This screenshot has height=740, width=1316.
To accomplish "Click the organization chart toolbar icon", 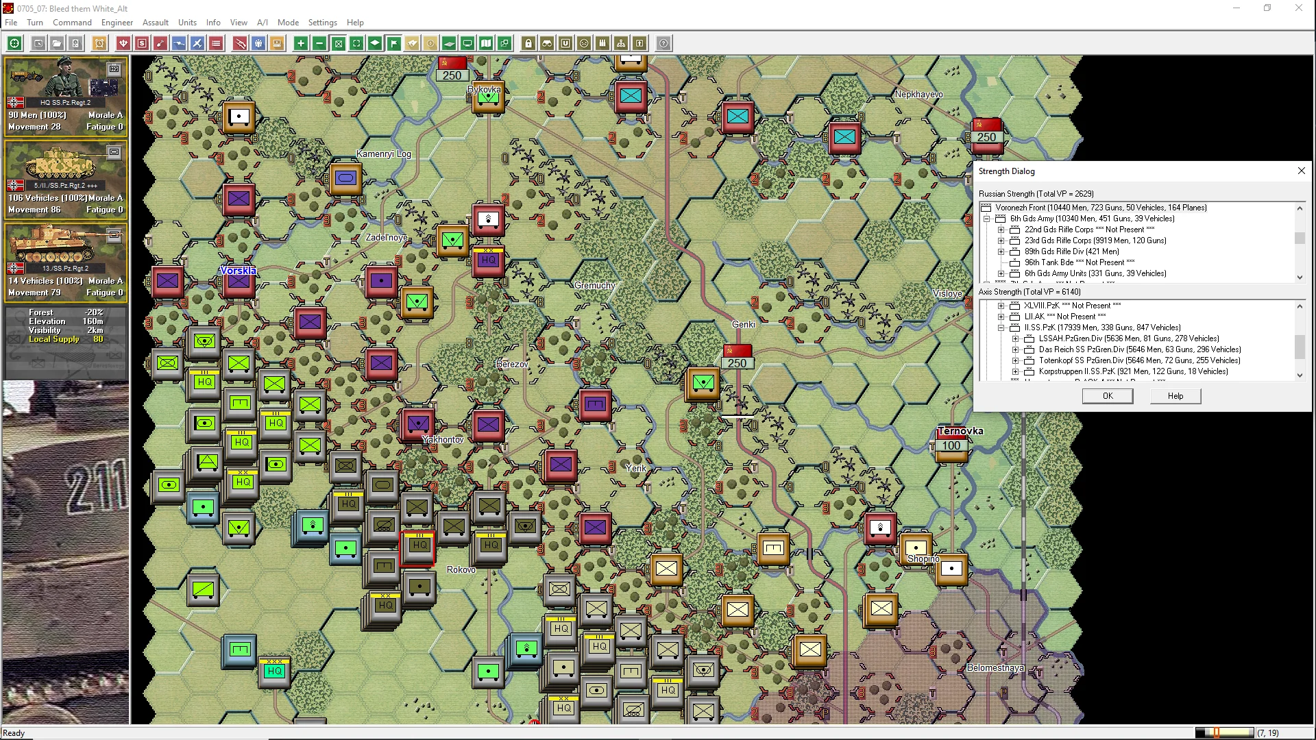I will coord(621,43).
